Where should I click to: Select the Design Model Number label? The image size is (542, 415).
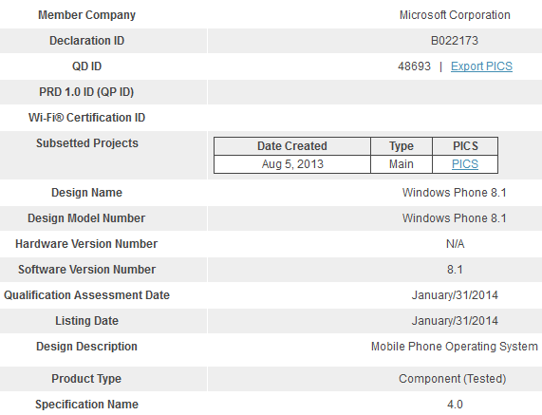tap(86, 218)
